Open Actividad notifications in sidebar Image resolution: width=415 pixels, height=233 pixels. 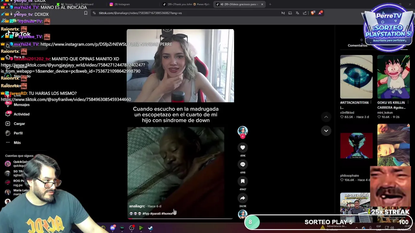[21, 114]
